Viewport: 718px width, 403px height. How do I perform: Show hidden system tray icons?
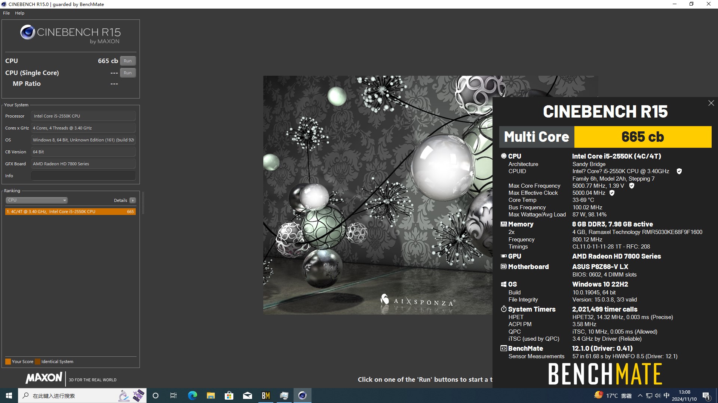[640, 396]
